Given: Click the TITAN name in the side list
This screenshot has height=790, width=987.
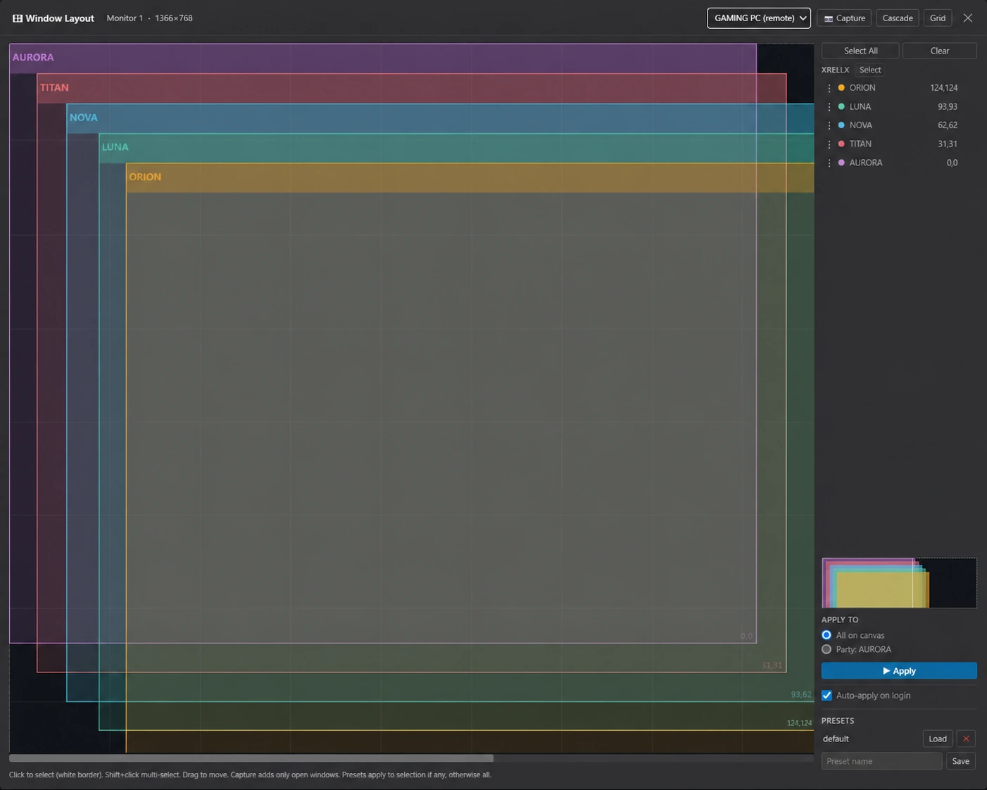Looking at the screenshot, I should 860,144.
